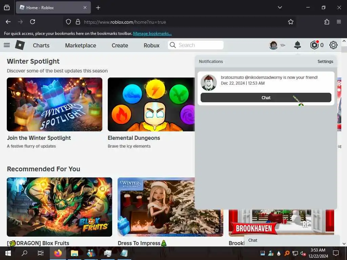This screenshot has height=260, width=347.
Task: Open the Elemental Dungeons thumbnail
Action: [x=151, y=104]
